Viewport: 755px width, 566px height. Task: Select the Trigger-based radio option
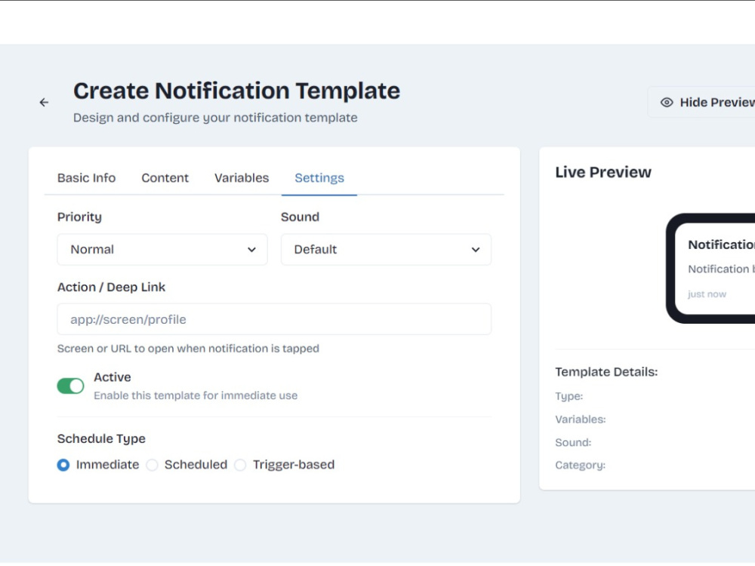pos(240,465)
